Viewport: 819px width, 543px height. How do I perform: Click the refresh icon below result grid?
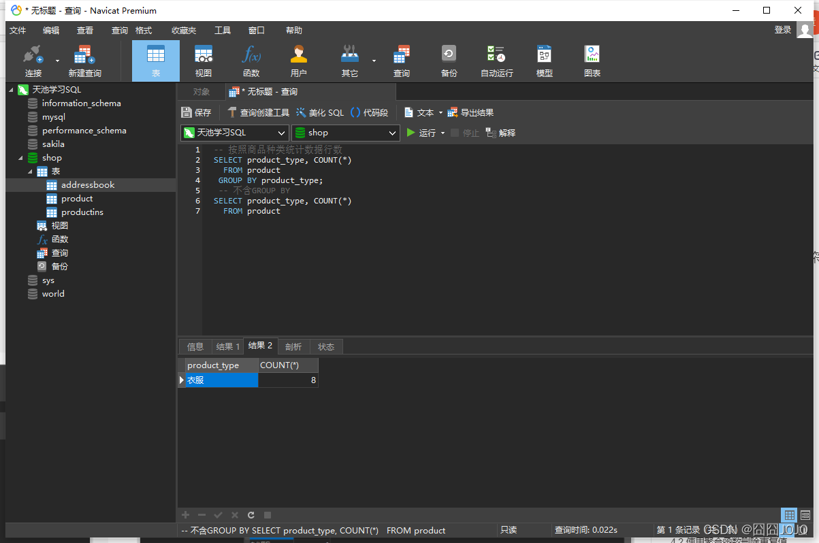pos(251,515)
